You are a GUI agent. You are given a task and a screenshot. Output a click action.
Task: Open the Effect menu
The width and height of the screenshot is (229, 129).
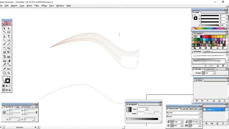(x=44, y=6)
